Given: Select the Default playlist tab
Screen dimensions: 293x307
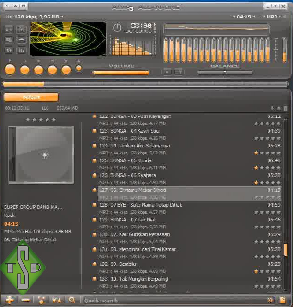Looking at the screenshot, I should coord(31,97).
